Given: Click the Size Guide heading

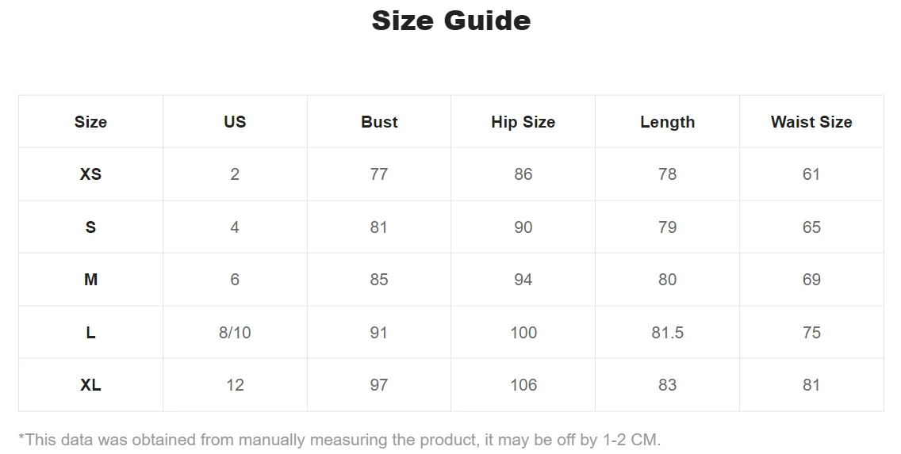Looking at the screenshot, I should coord(450,21).
